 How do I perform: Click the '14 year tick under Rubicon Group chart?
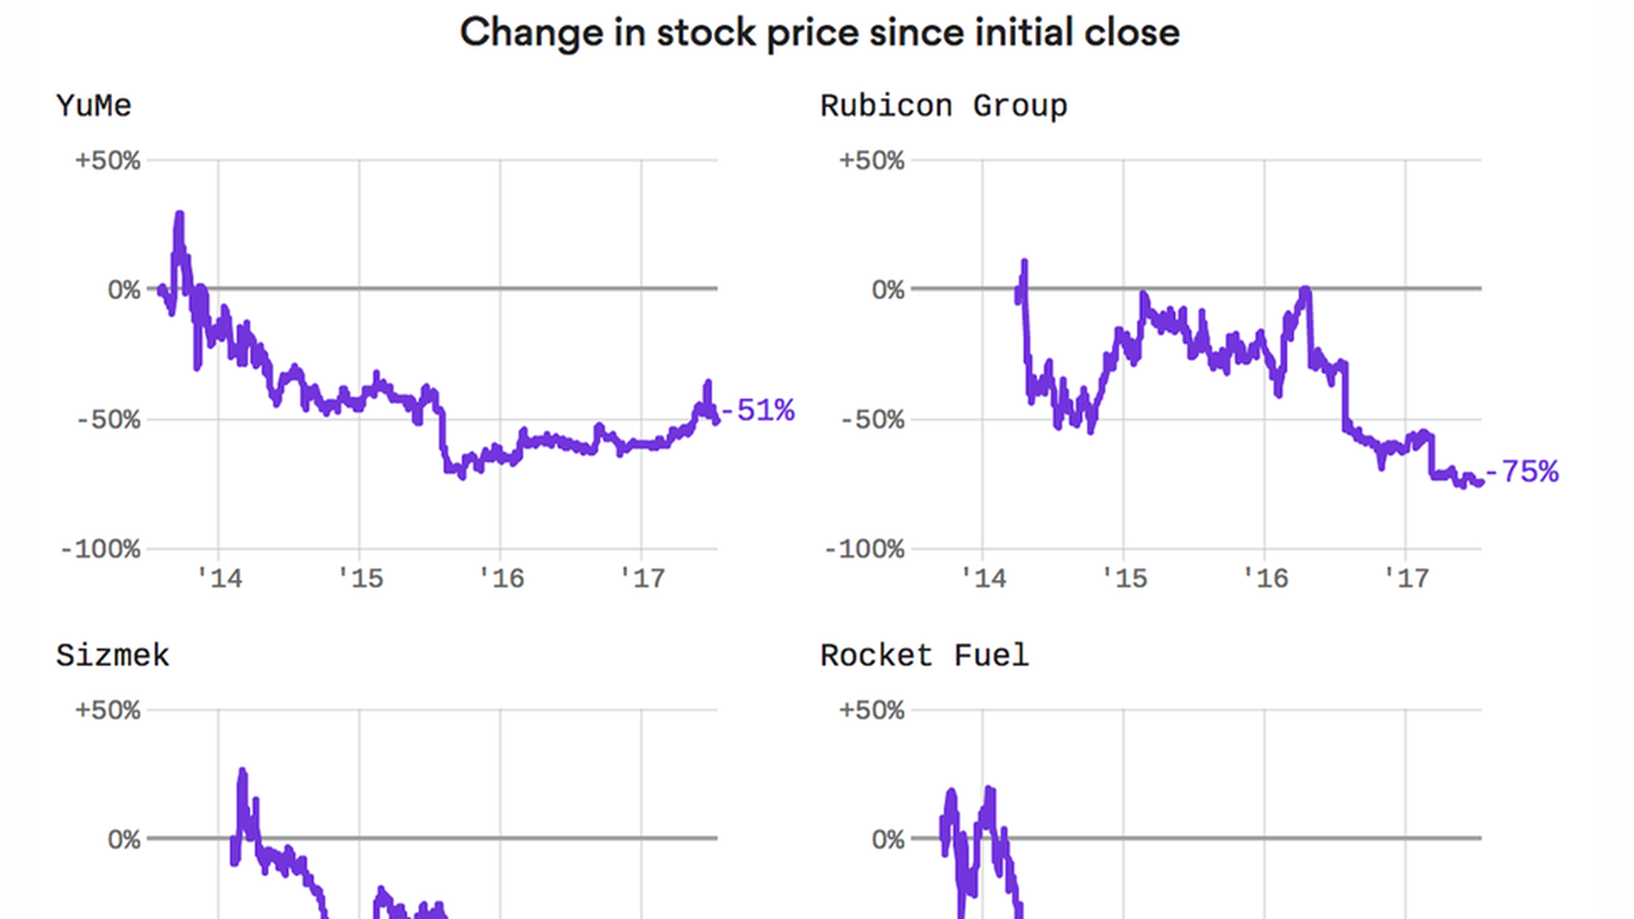click(x=983, y=579)
